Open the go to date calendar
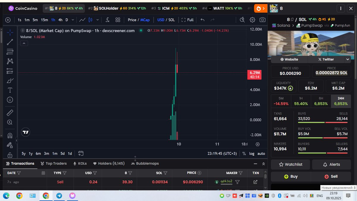 81,153
